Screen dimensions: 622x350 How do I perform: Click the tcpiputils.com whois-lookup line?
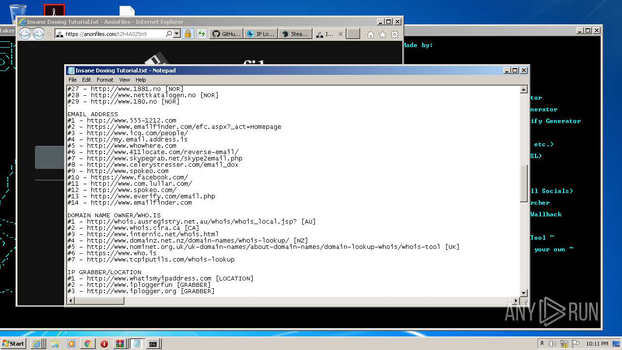click(x=151, y=260)
